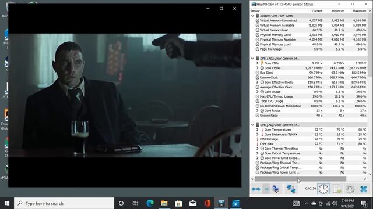Open Mail app from the taskbar
The width and height of the screenshot is (373, 209).
[x=193, y=203]
